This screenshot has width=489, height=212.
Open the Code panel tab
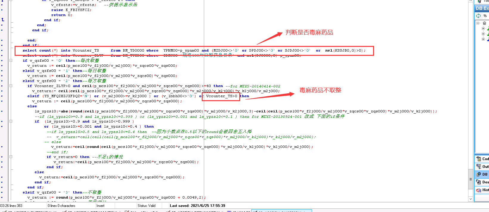(x=482, y=159)
